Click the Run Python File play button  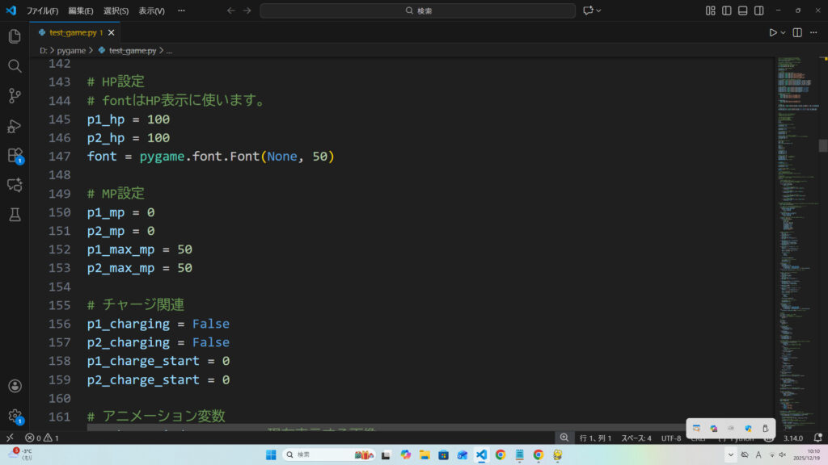click(x=773, y=33)
